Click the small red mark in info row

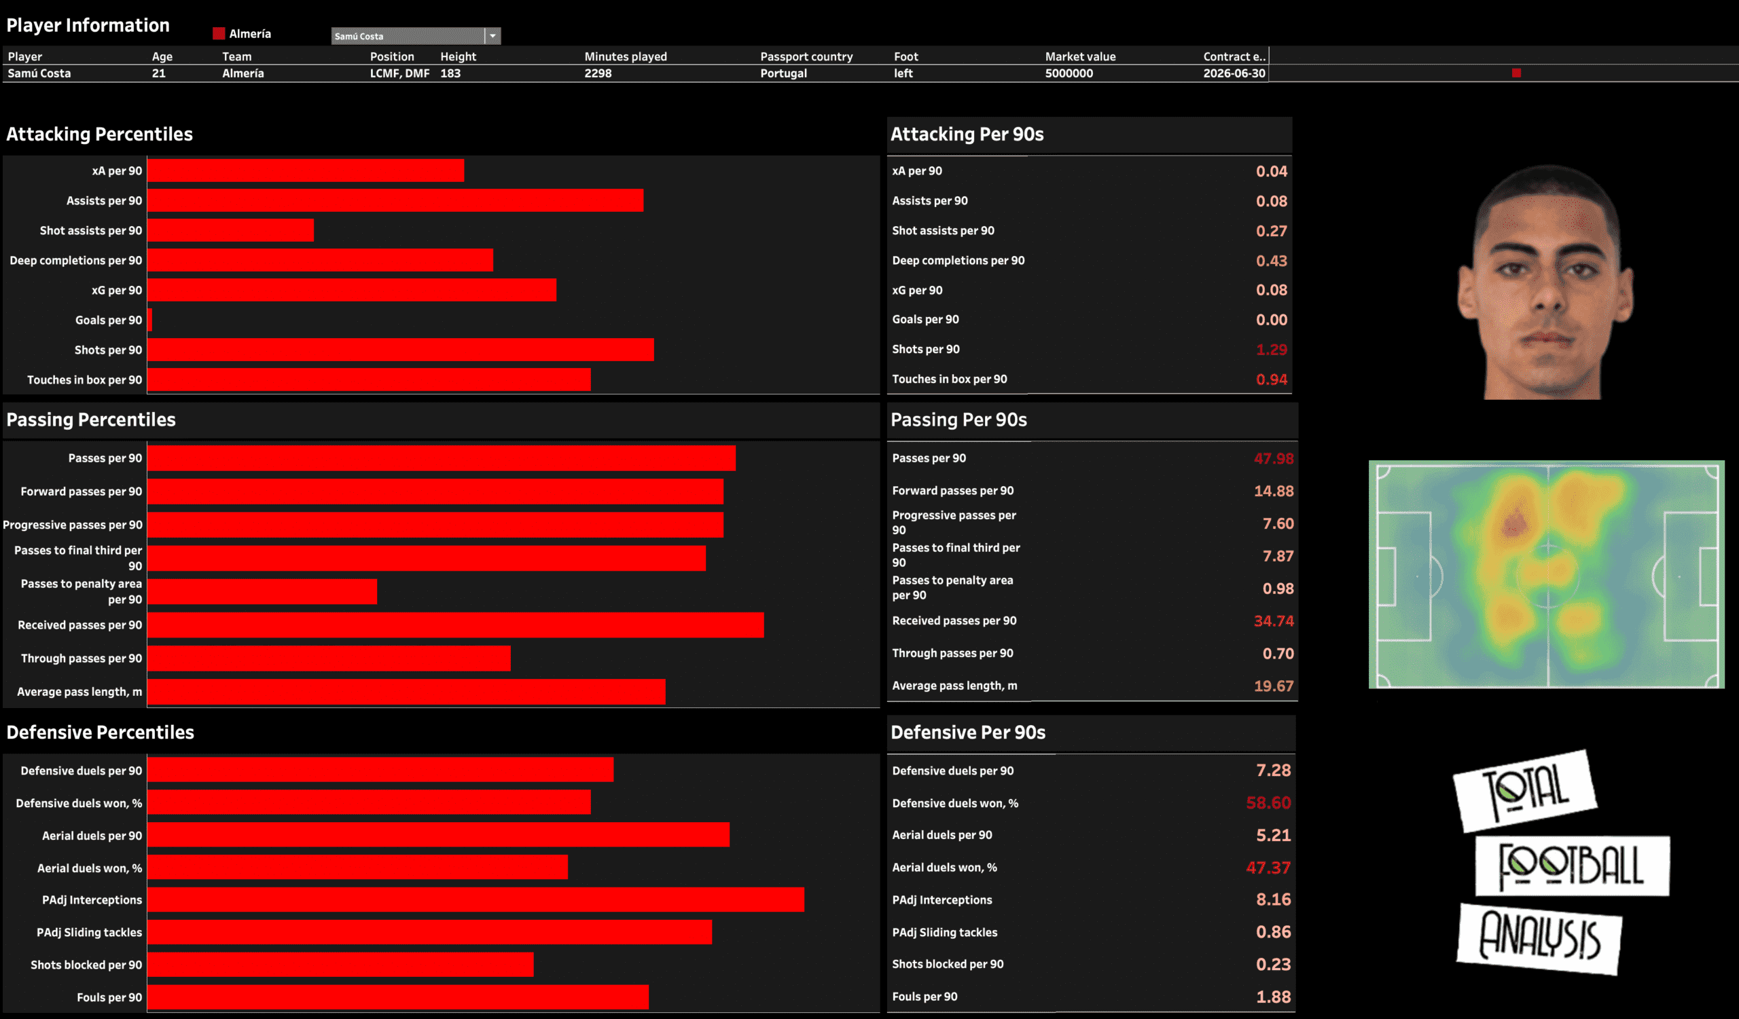click(1516, 73)
